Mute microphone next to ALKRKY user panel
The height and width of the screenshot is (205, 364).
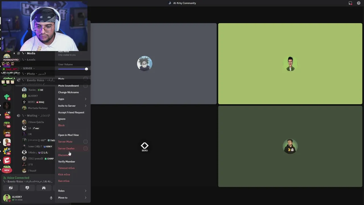click(51, 198)
